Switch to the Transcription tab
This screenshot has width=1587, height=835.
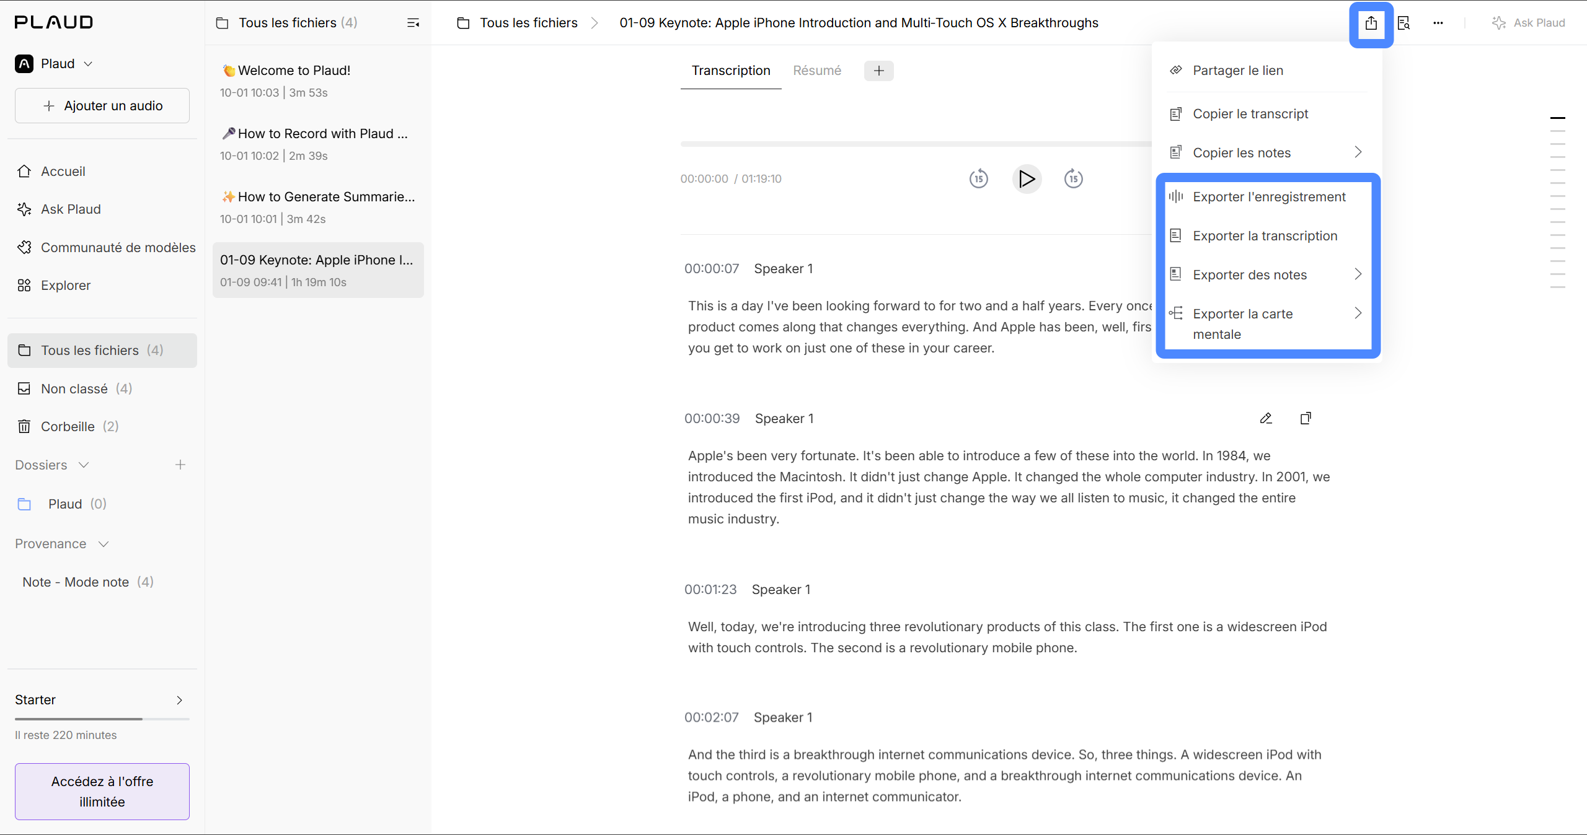(731, 71)
